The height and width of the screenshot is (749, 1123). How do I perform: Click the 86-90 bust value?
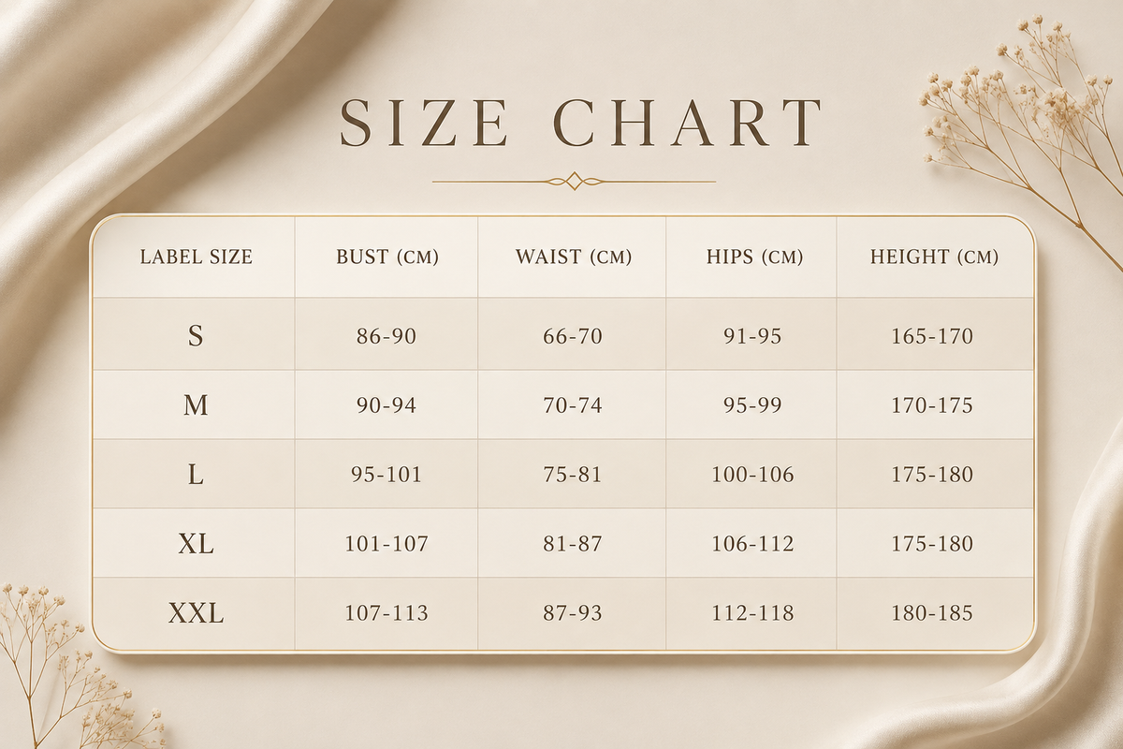(x=386, y=336)
